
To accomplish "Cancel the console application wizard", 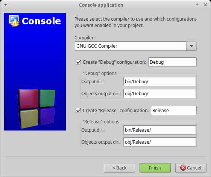I will click(x=191, y=168).
